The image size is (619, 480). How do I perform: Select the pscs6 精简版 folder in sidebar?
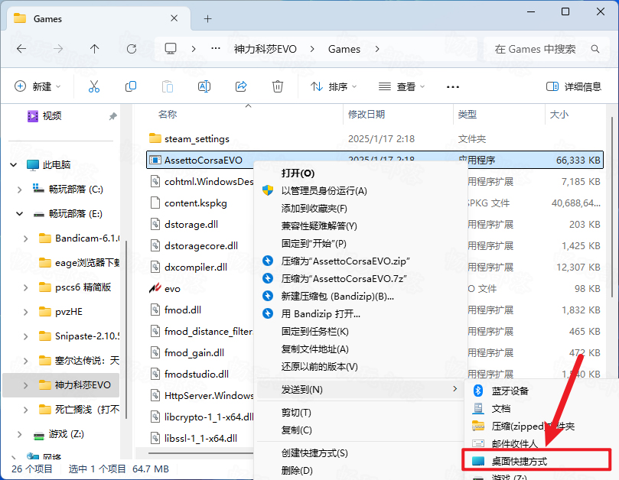pyautogui.click(x=83, y=287)
